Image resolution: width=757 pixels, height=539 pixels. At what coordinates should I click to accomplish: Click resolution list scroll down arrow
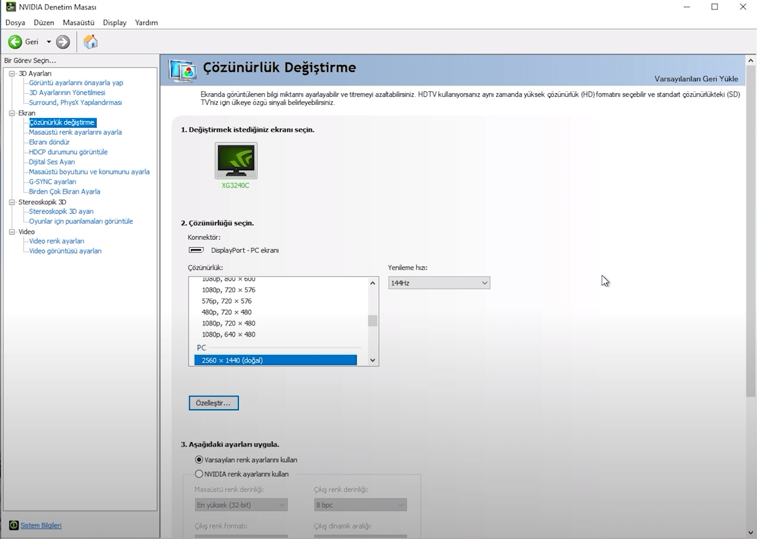(373, 360)
